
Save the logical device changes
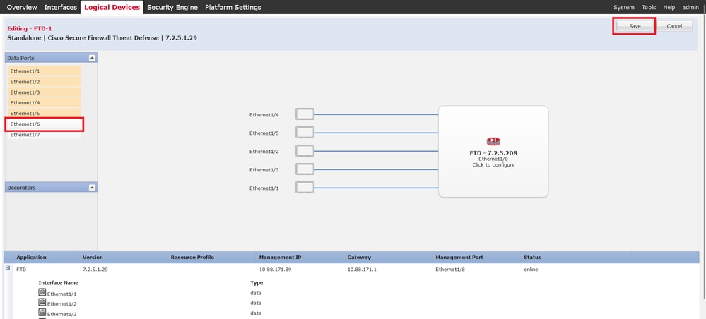[635, 26]
